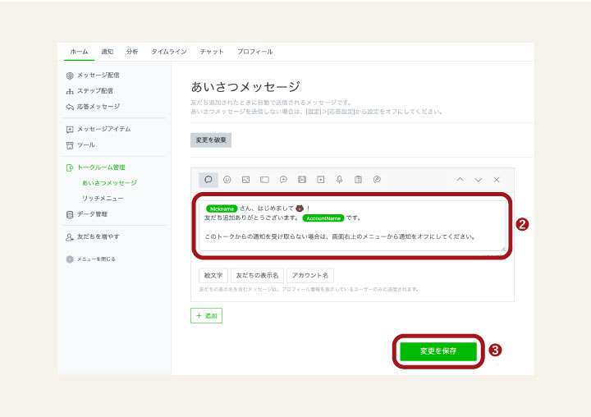The width and height of the screenshot is (591, 417).
Task: Open the タイムライン tab
Action: (169, 52)
